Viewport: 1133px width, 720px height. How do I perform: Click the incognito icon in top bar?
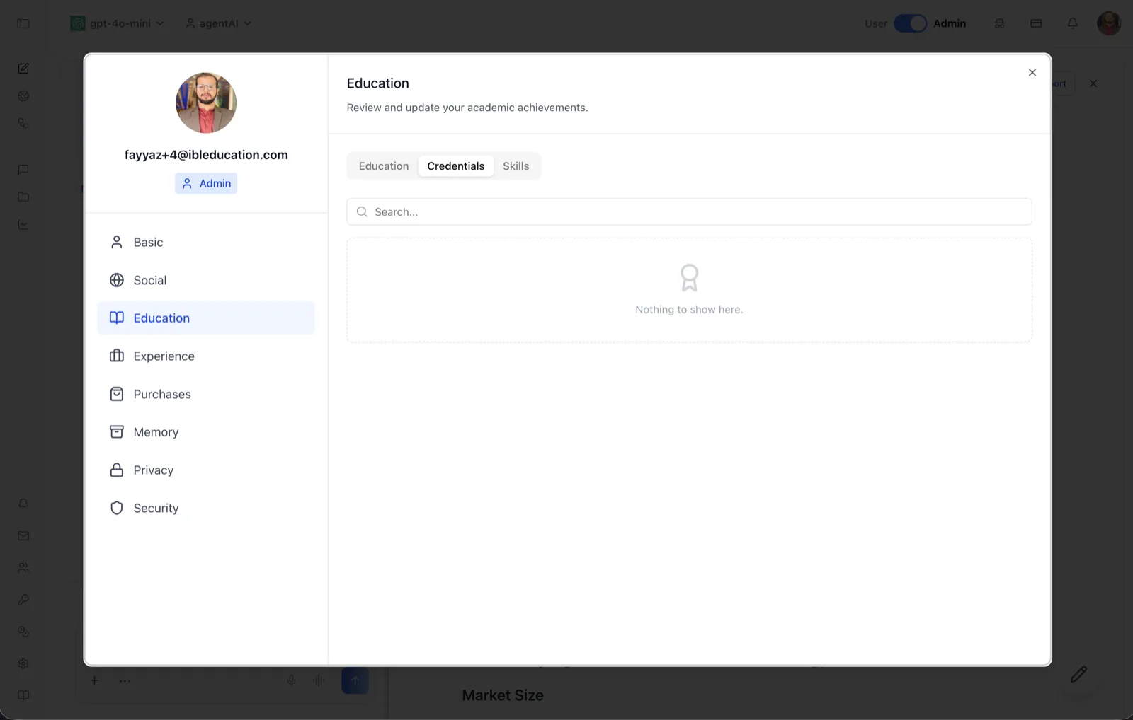pyautogui.click(x=999, y=23)
